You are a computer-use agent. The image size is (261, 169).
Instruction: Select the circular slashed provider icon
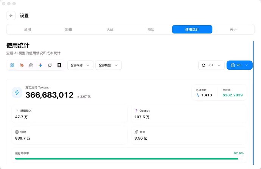point(50,65)
